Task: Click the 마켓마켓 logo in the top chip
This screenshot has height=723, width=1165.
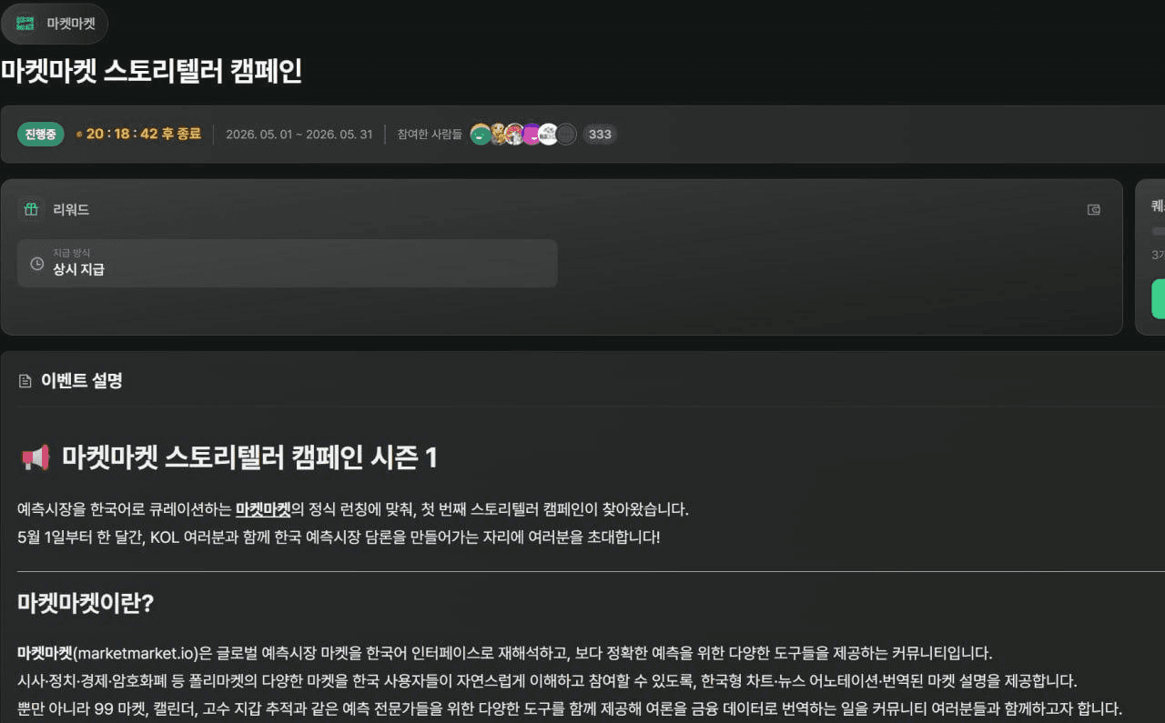Action: (25, 24)
